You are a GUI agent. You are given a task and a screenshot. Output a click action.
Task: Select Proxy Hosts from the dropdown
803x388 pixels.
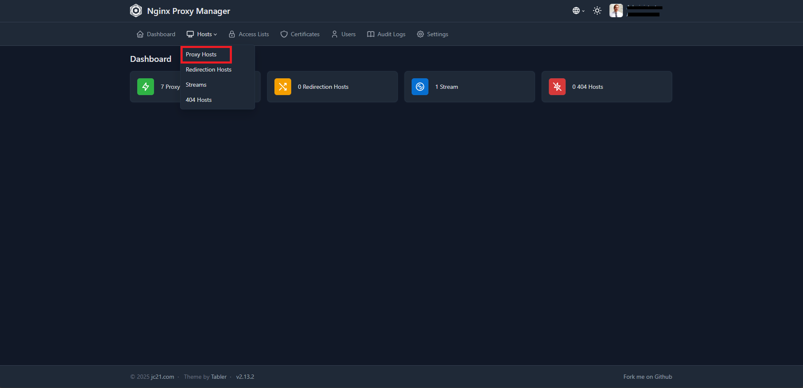click(201, 54)
